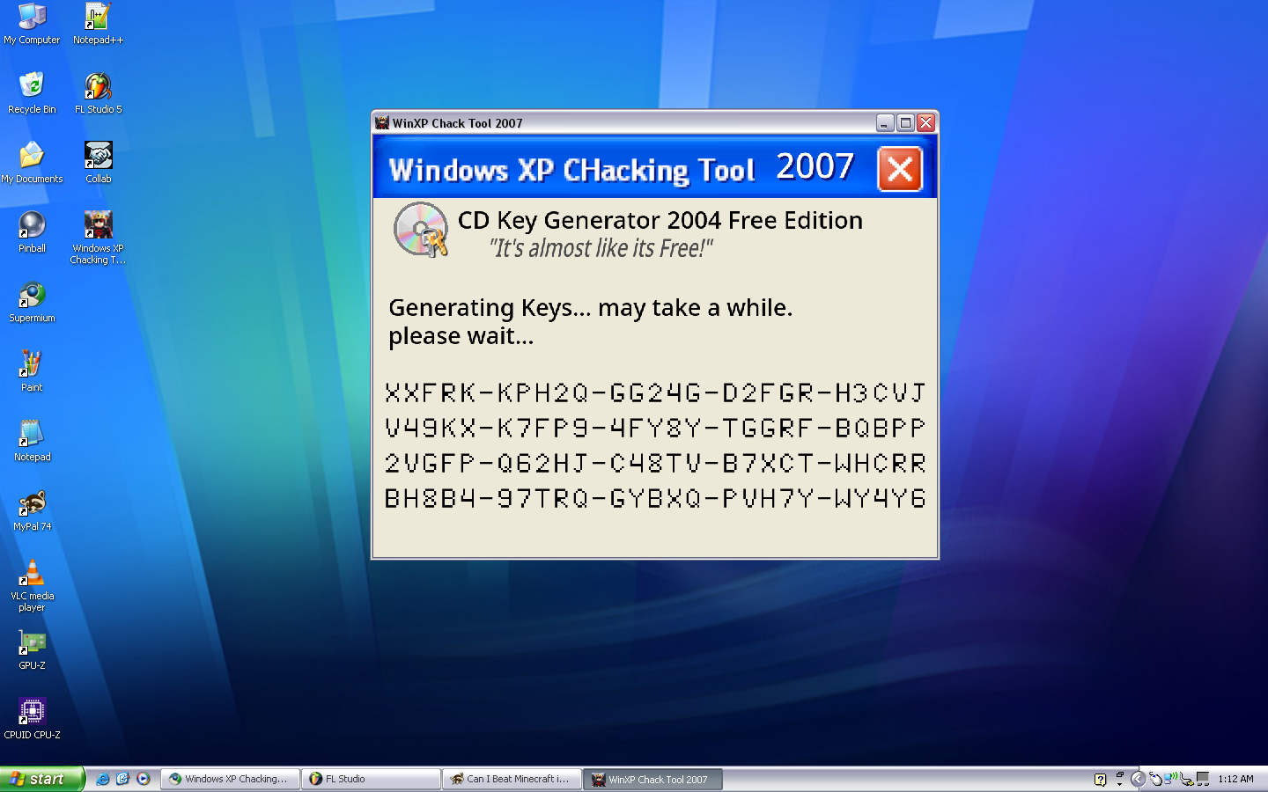This screenshot has height=792, width=1268.
Task: Launch Windows Media Player from Quick Launch
Action: [x=144, y=779]
